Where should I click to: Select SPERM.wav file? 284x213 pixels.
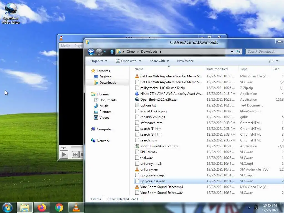[149, 152]
